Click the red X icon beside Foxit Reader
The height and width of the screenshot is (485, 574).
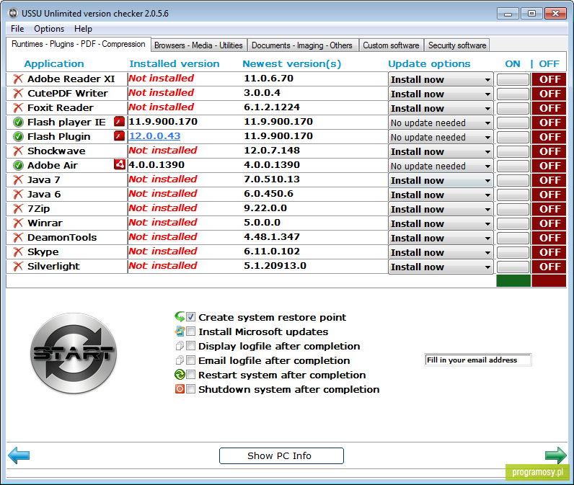[18, 108]
